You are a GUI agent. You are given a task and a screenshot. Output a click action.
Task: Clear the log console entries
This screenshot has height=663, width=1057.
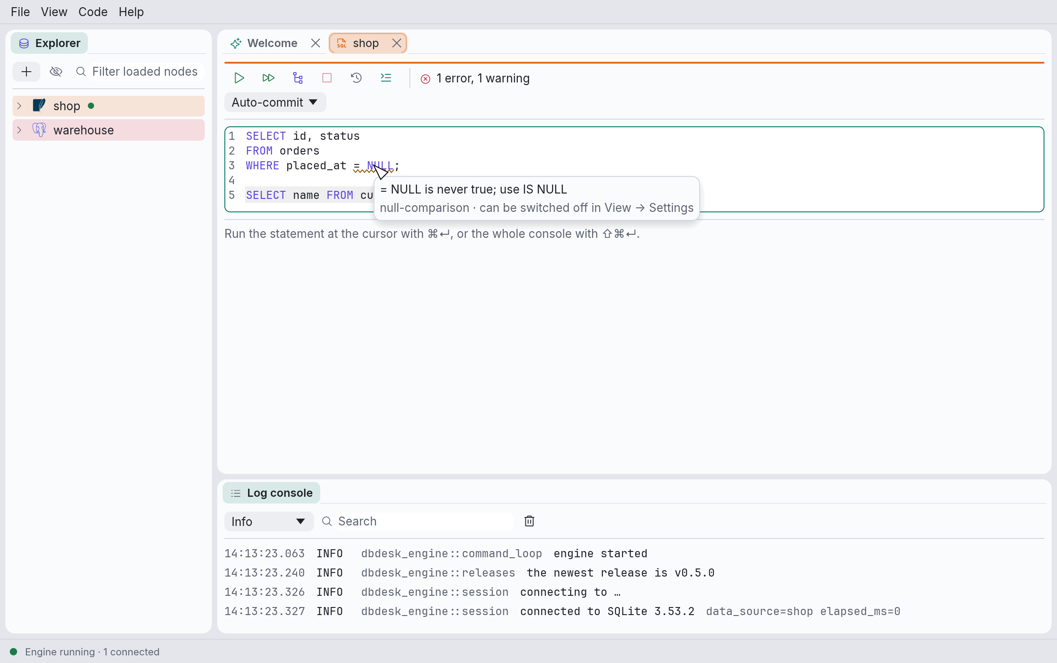point(529,521)
